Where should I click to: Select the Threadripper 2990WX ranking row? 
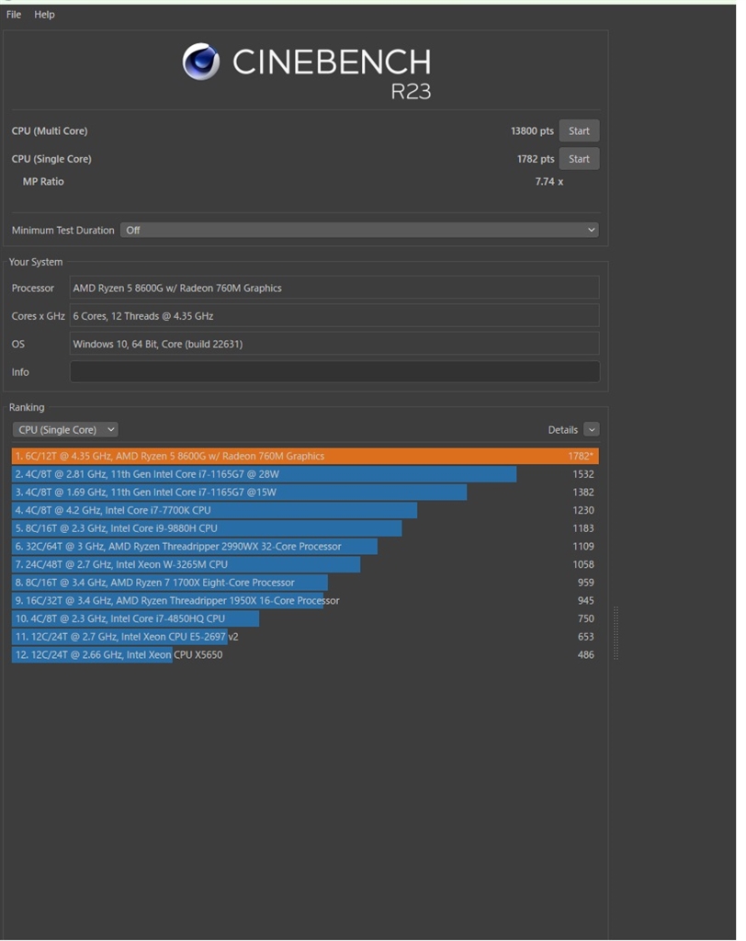pos(195,547)
